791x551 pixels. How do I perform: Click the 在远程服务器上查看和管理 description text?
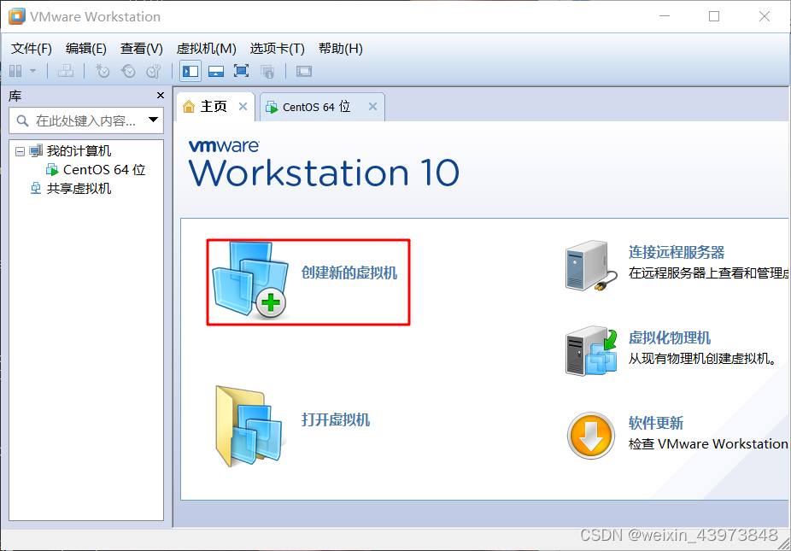708,273
